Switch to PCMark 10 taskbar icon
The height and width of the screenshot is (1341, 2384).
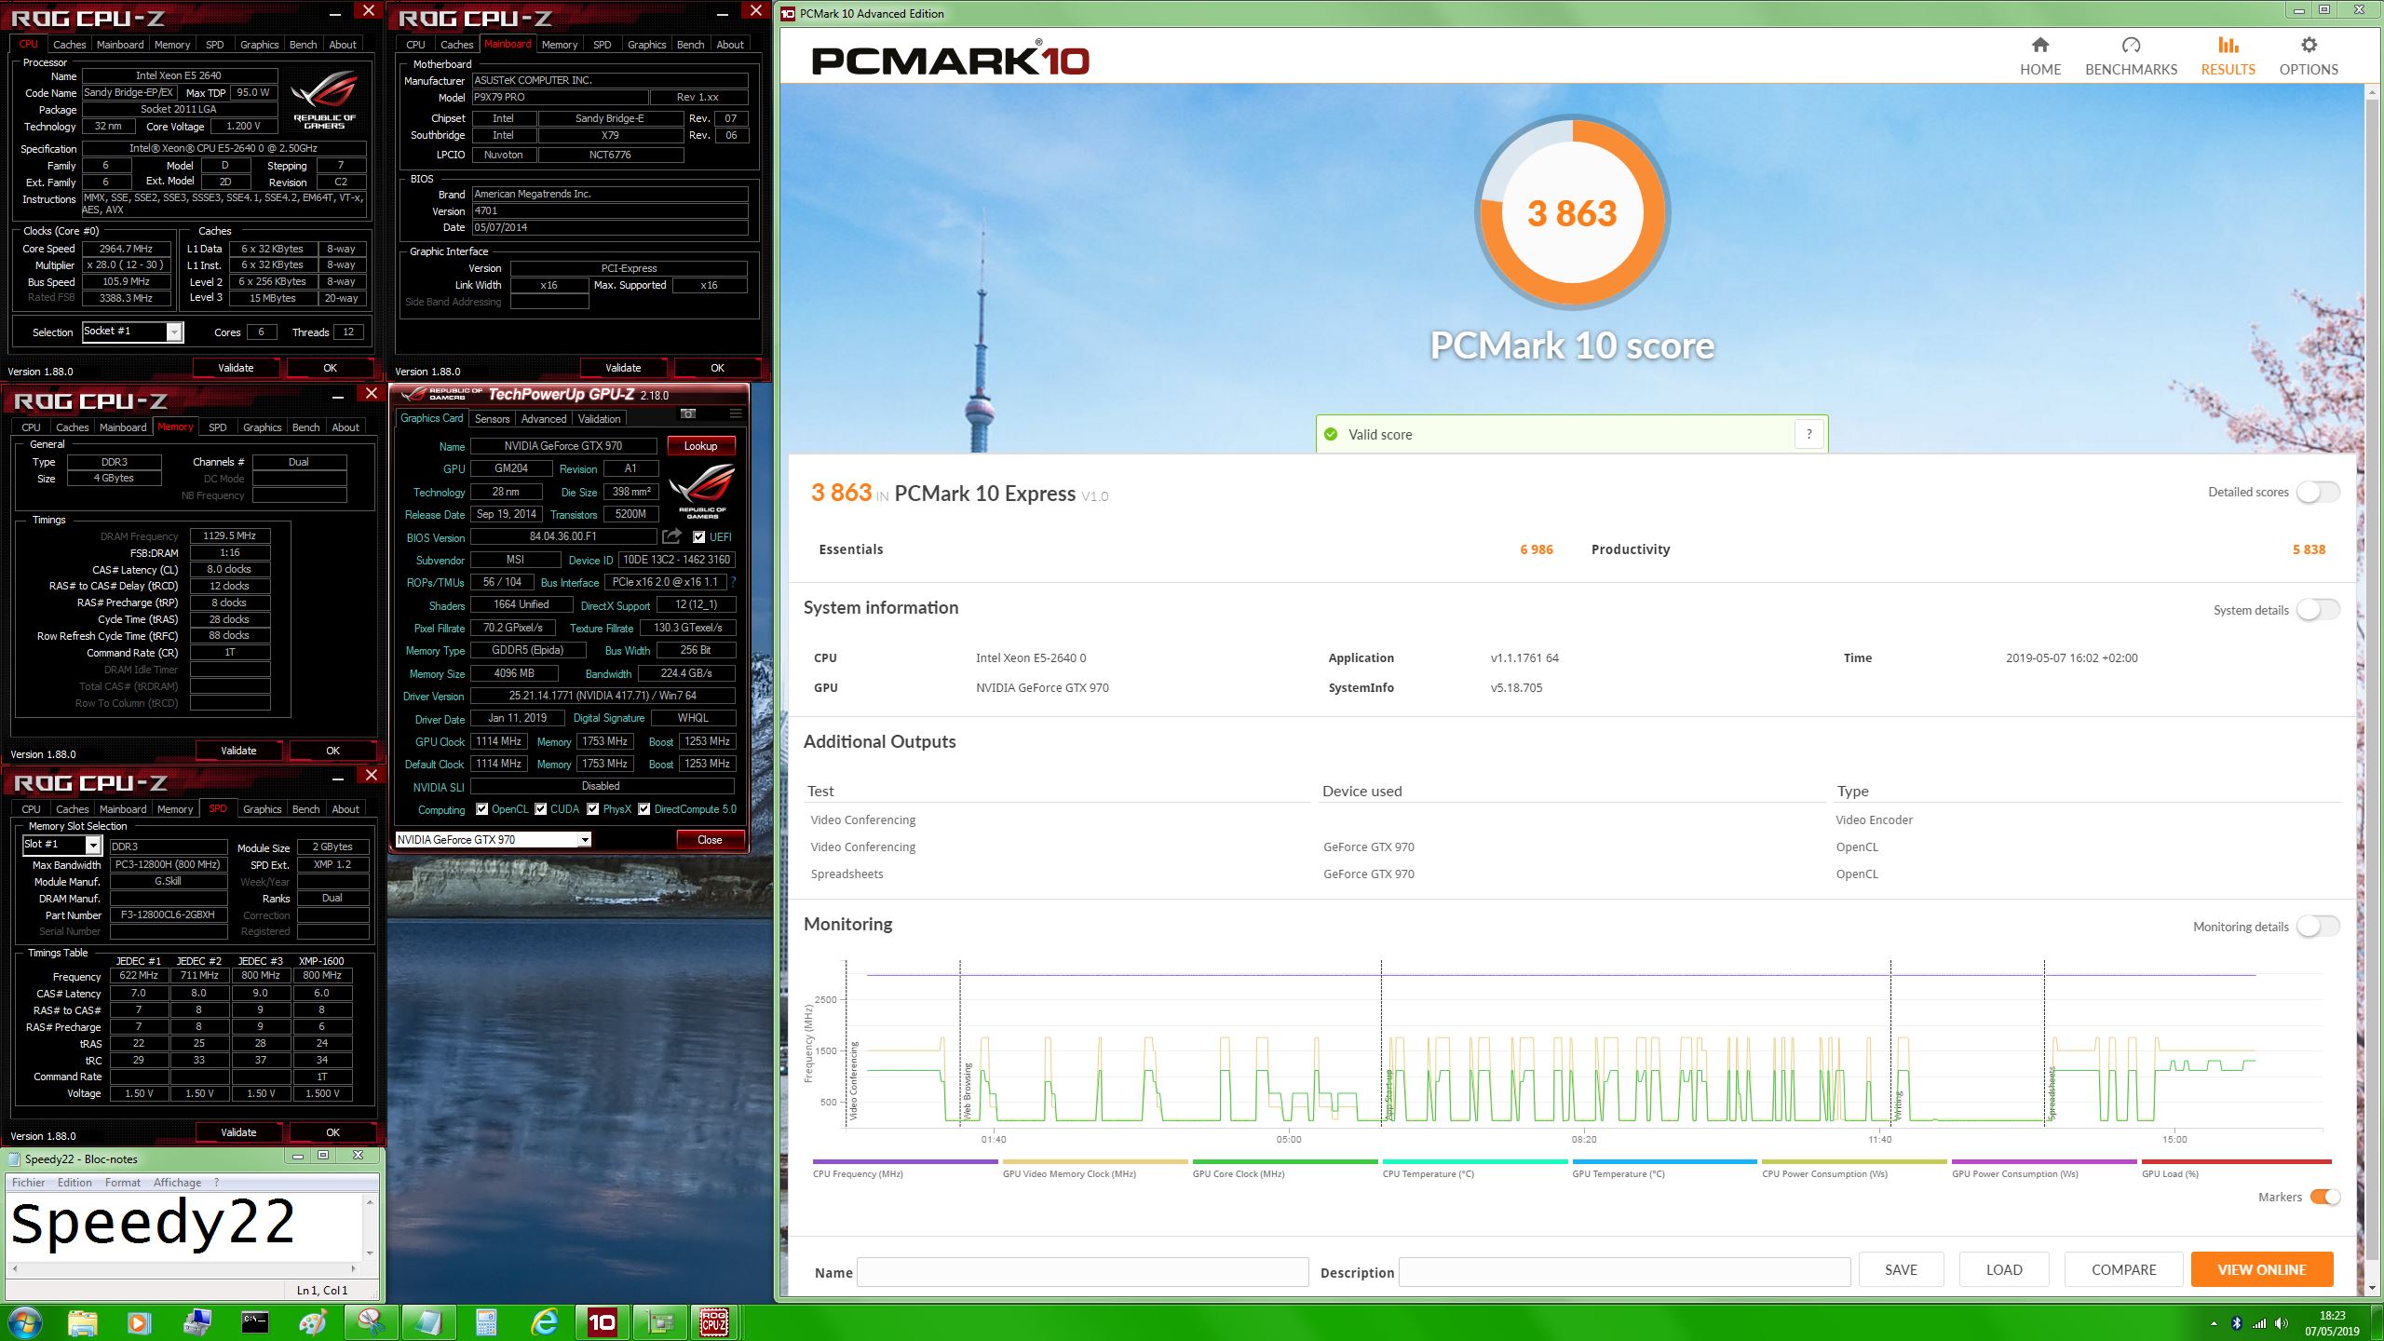602,1322
